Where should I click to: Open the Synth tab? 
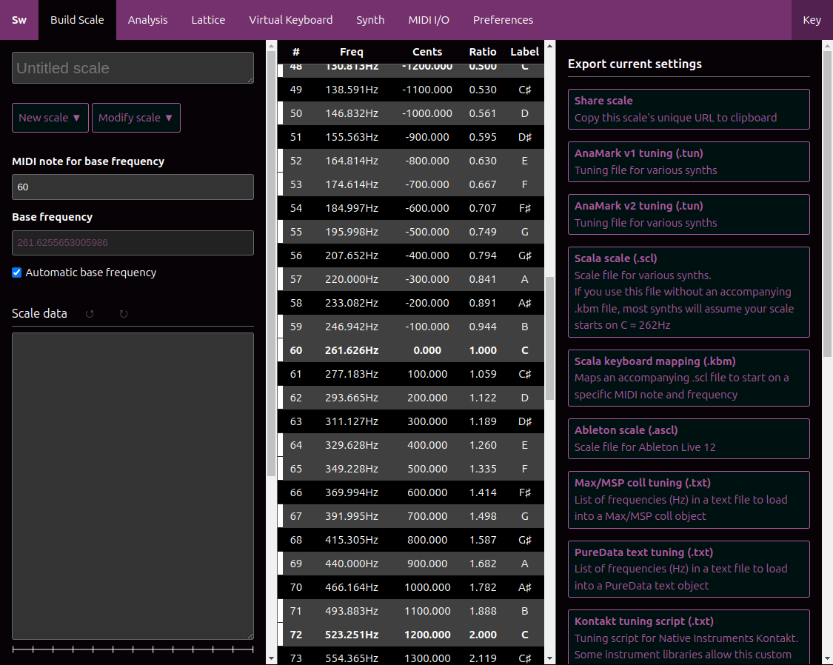coord(370,20)
